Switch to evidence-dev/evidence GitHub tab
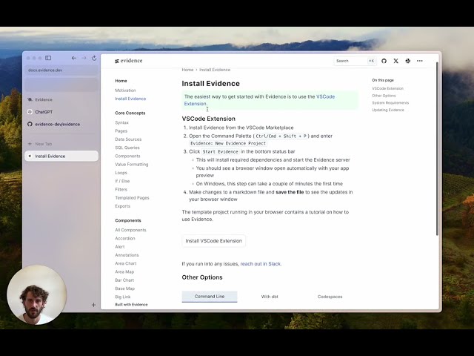The width and height of the screenshot is (474, 356). (x=61, y=124)
